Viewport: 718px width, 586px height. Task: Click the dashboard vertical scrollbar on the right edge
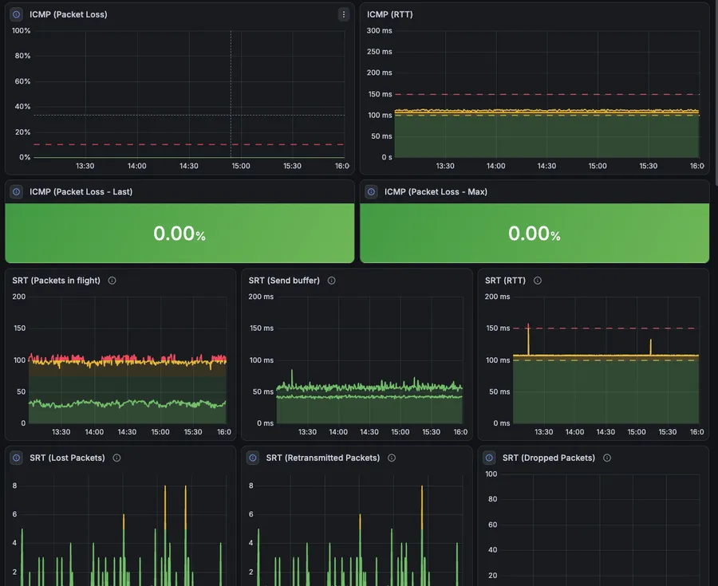(x=716, y=92)
